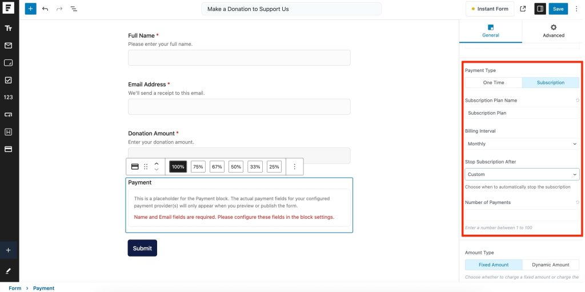Add a text field from sidebar
Screen dimensions: 585x292
(8, 29)
